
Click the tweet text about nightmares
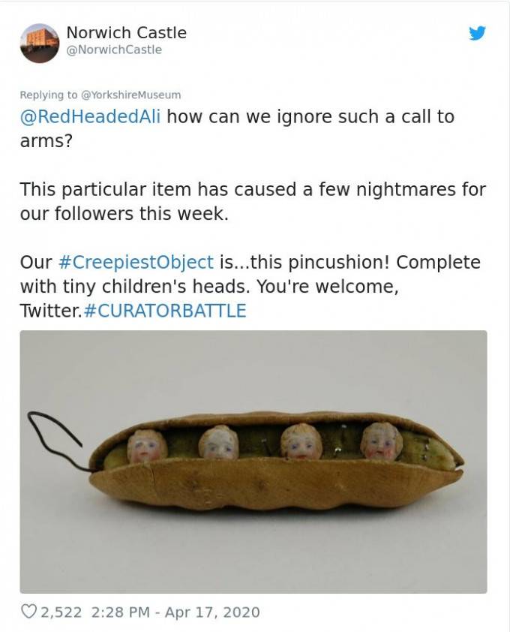click(253, 201)
